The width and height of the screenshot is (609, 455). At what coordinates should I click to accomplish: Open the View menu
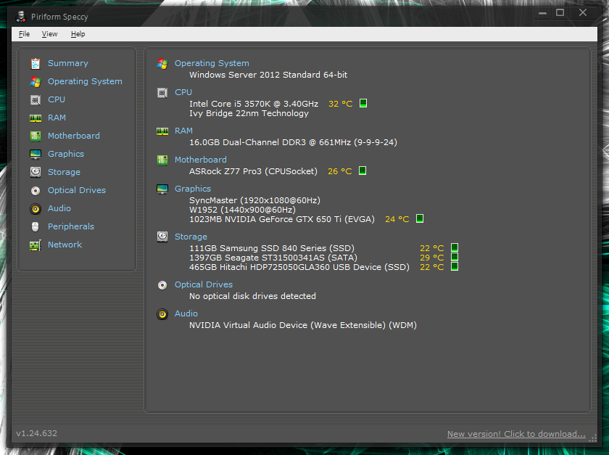pyautogui.click(x=50, y=34)
